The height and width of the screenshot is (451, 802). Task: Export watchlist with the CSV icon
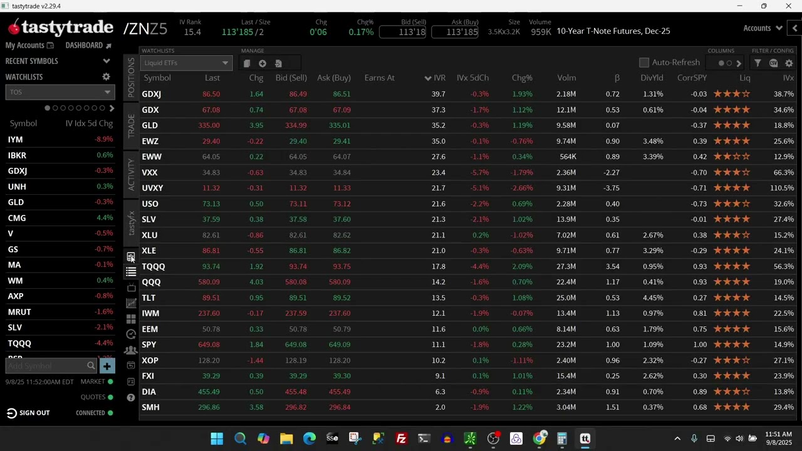click(x=773, y=63)
